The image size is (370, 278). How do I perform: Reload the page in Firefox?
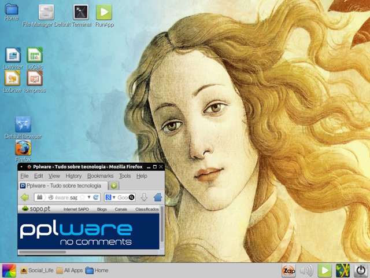(x=96, y=197)
